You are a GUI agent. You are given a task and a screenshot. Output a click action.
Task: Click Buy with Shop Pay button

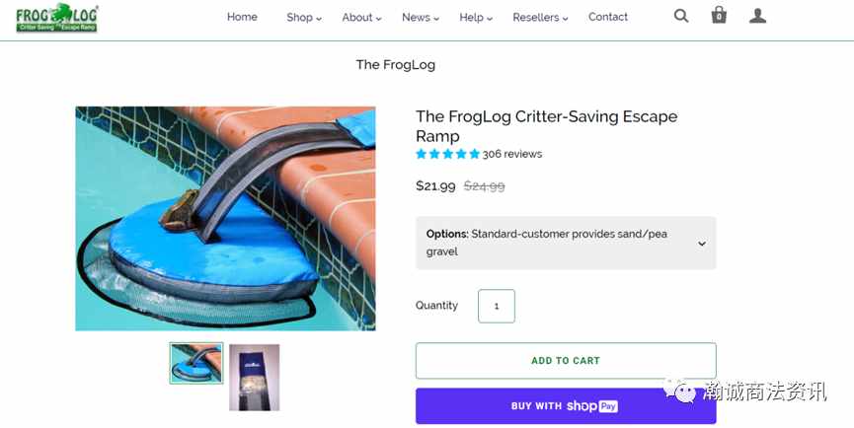pyautogui.click(x=566, y=405)
